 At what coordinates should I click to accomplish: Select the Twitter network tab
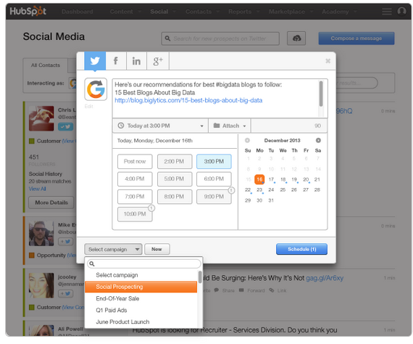(x=95, y=61)
